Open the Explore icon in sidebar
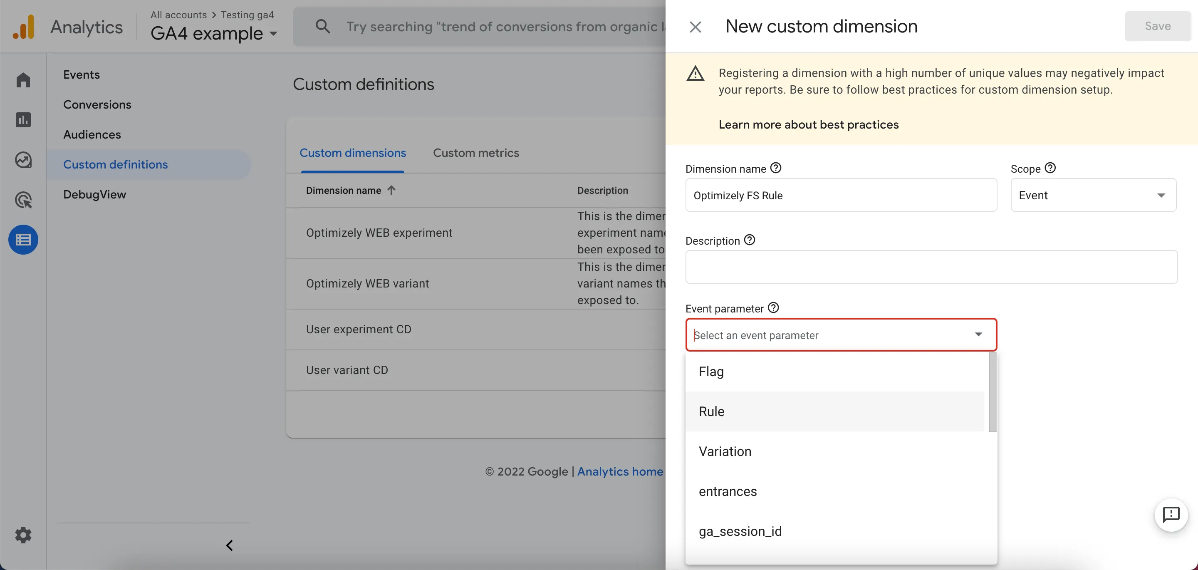 click(x=23, y=160)
